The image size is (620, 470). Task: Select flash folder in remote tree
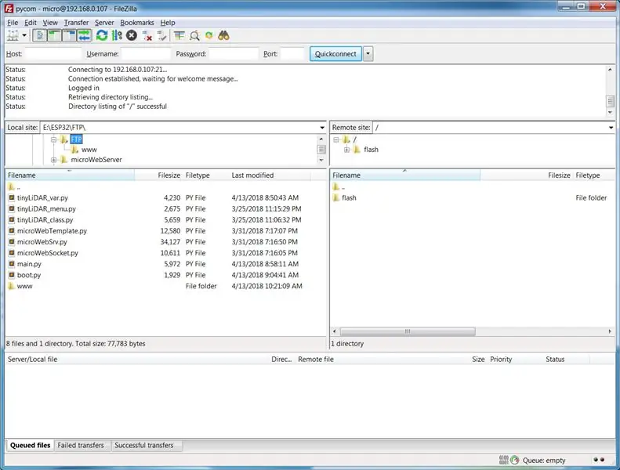371,150
